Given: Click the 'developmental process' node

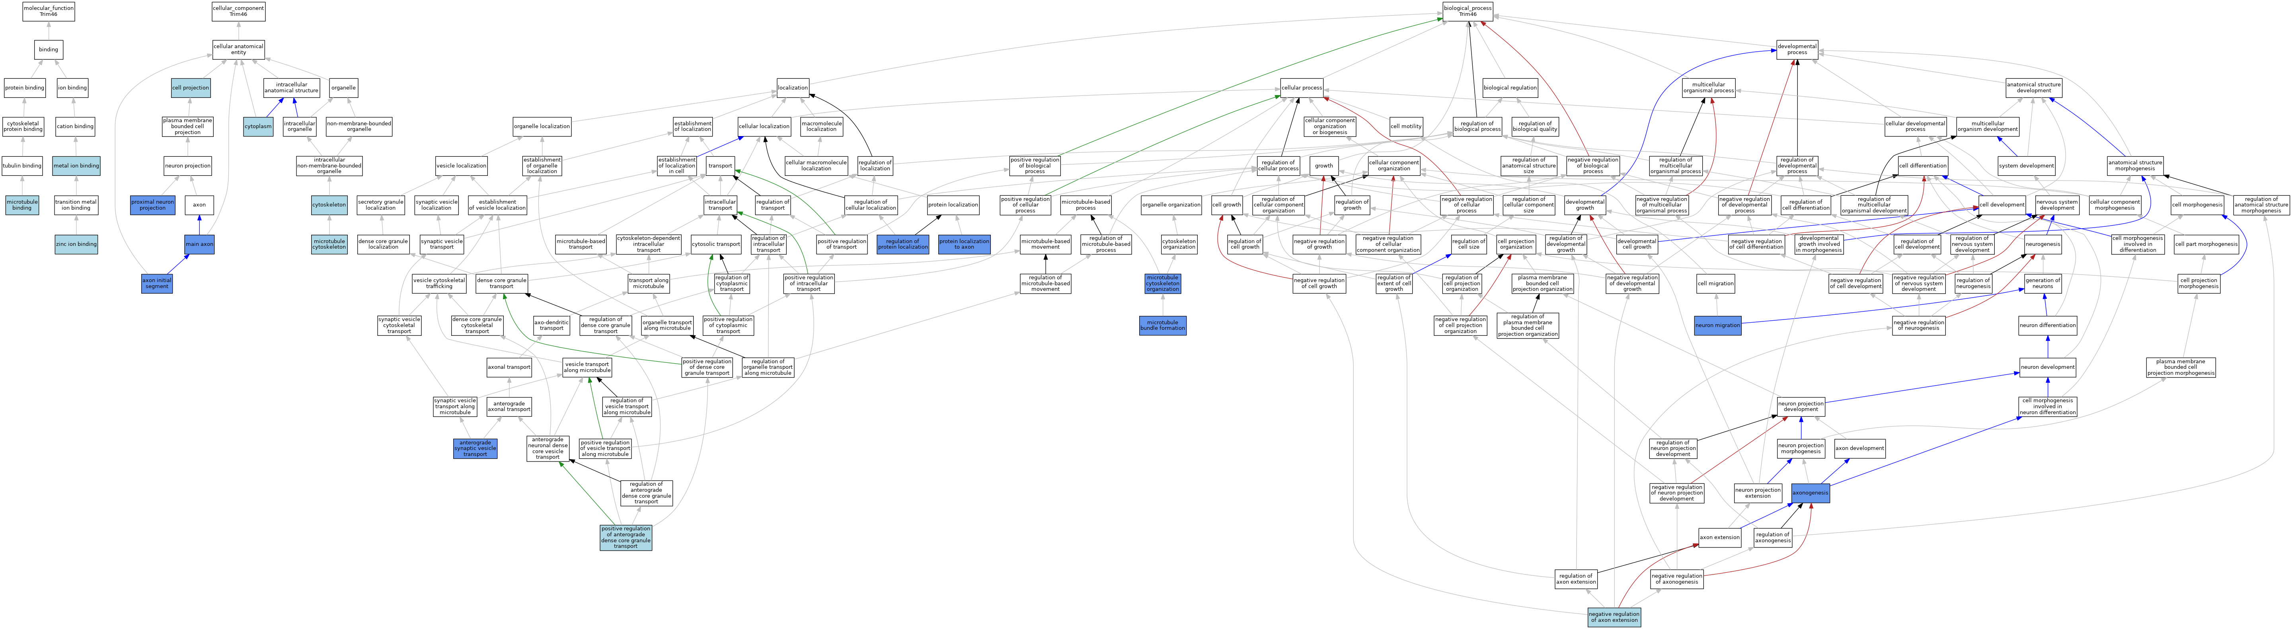Looking at the screenshot, I should (x=1797, y=49).
